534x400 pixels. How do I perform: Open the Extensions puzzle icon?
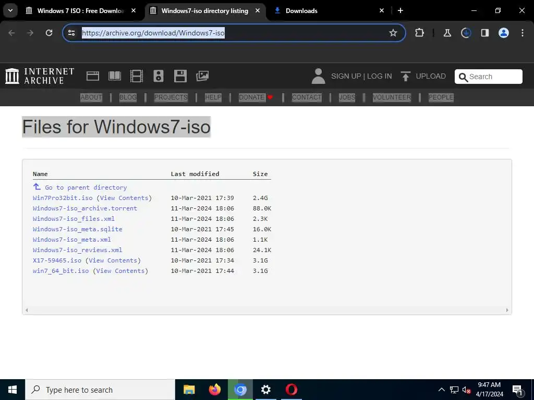tap(420, 33)
